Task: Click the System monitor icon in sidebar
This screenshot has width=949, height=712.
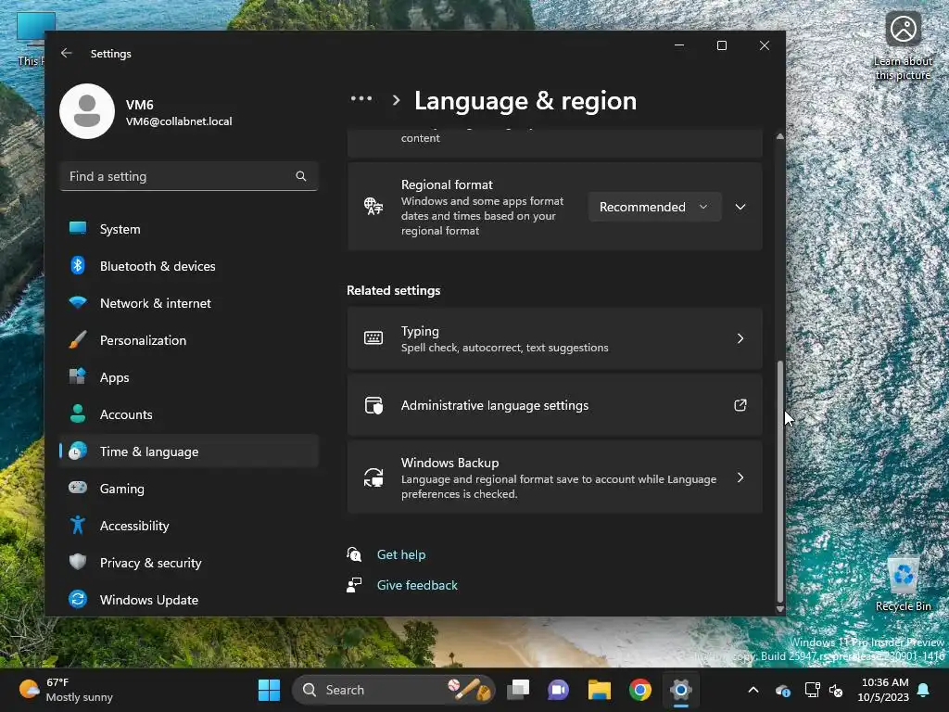Action: tap(78, 228)
